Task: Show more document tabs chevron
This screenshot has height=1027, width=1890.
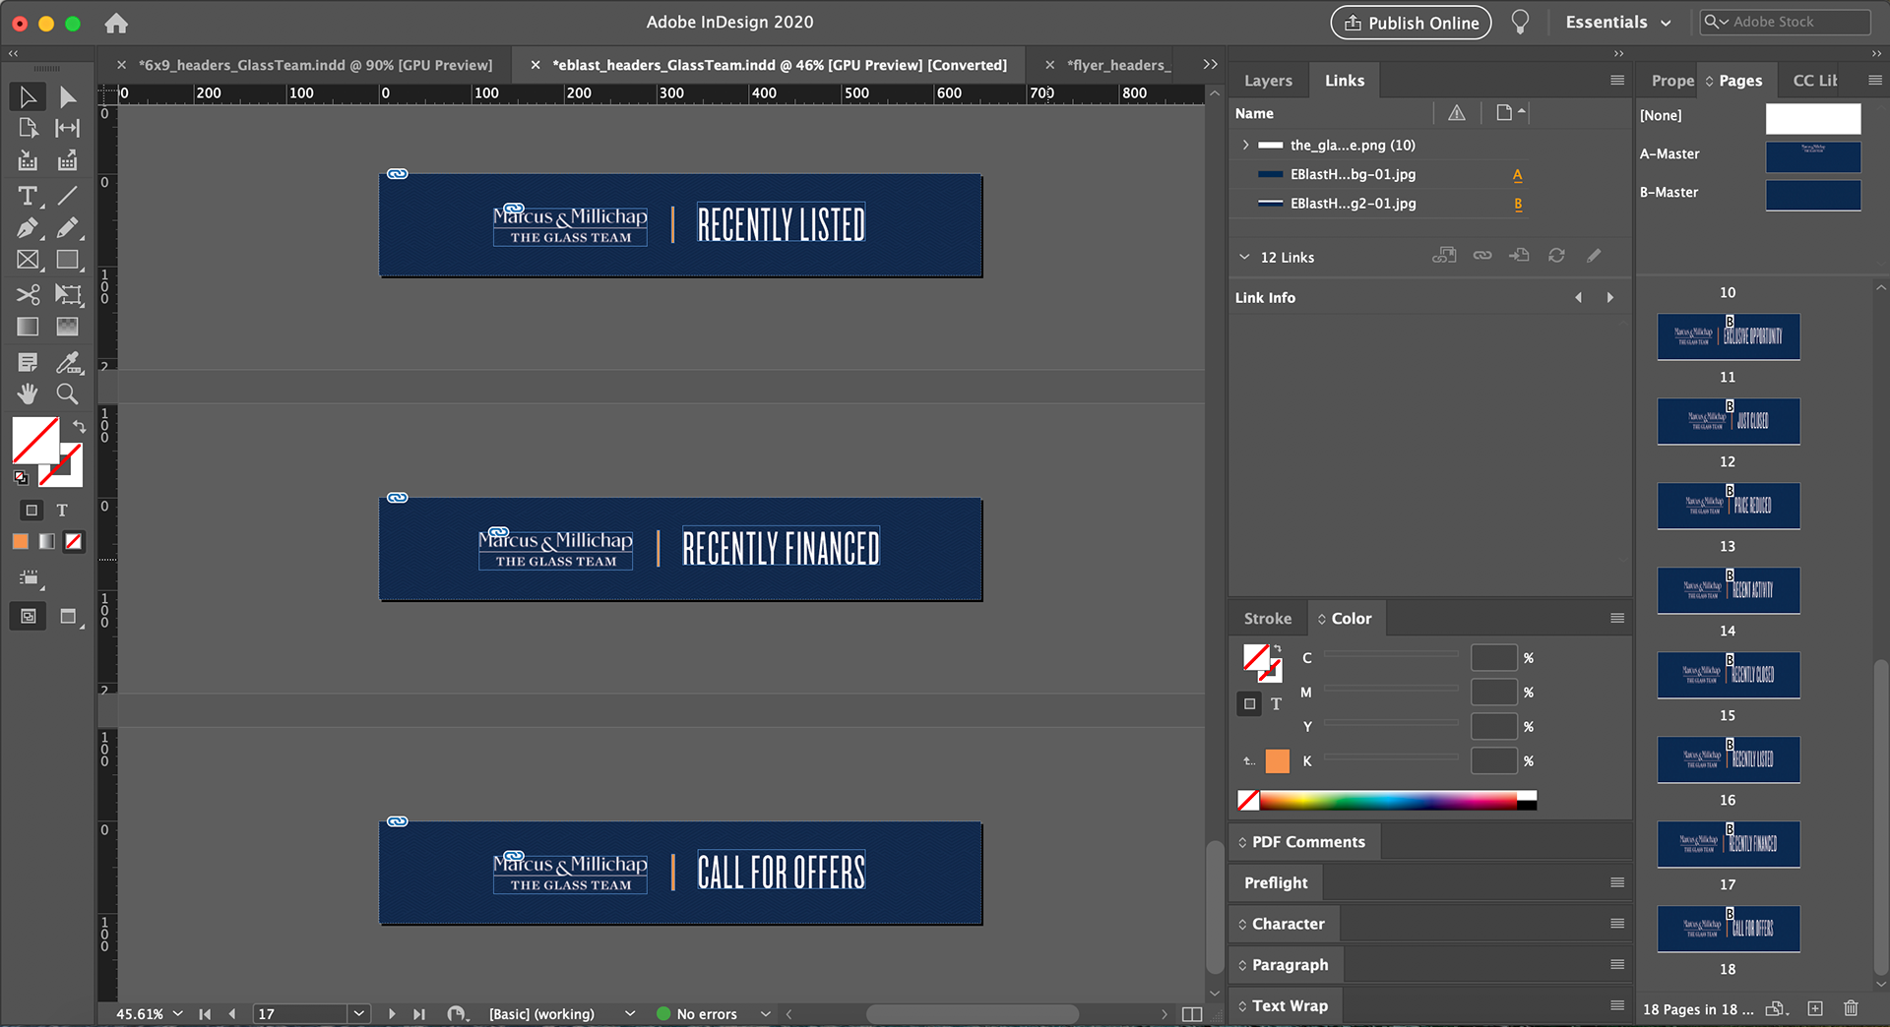Action: (1211, 64)
